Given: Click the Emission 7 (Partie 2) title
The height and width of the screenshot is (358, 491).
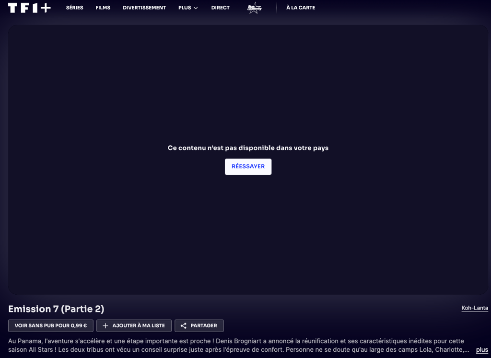Looking at the screenshot, I should 56,309.
